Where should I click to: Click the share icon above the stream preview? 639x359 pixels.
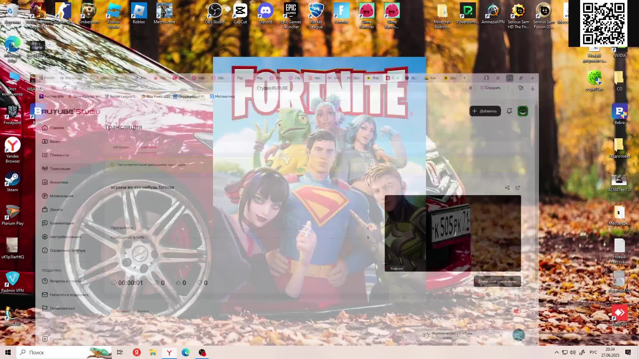(508, 187)
